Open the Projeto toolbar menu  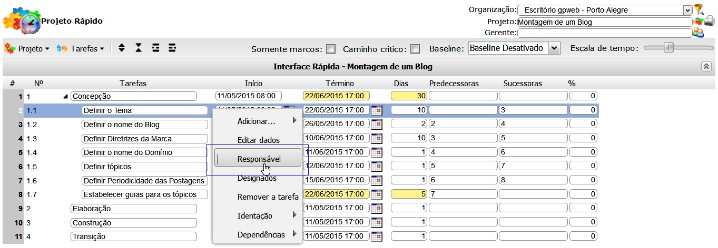point(27,48)
